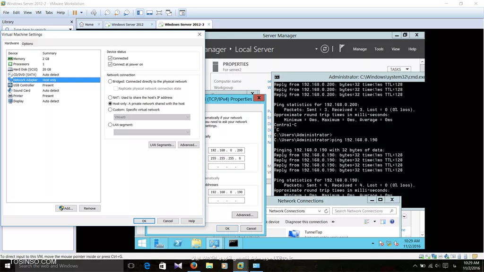
Task: Click the Search Network Connections field
Action: pyautogui.click(x=364, y=211)
